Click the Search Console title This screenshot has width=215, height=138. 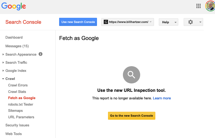click(x=23, y=22)
